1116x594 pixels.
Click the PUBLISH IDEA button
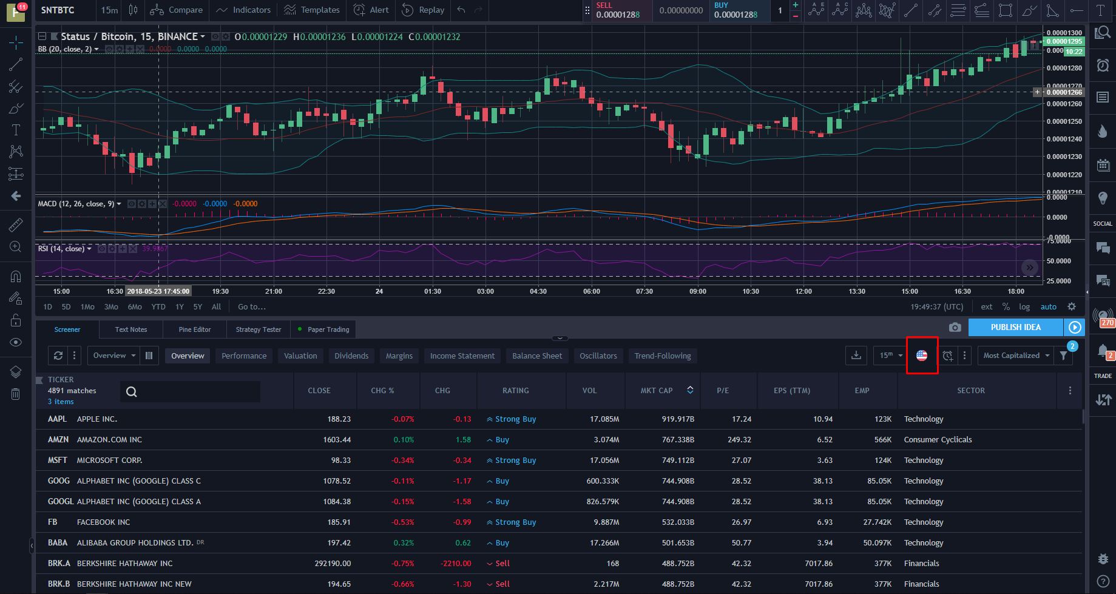click(1016, 327)
